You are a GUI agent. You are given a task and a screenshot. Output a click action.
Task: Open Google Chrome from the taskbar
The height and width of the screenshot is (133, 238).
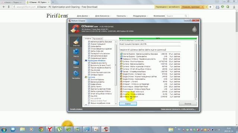(41, 129)
